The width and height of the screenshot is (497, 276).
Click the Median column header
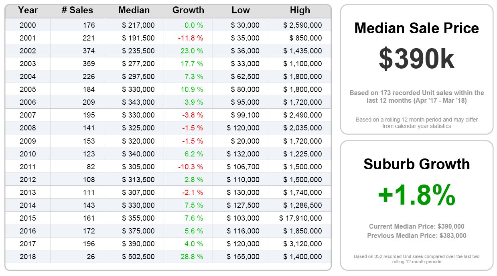[134, 10]
